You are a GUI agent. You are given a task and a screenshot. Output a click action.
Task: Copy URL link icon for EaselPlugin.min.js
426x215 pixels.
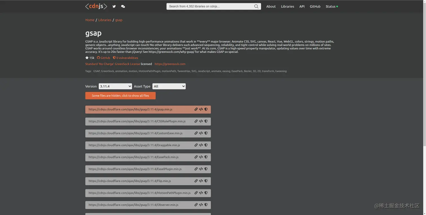pos(196,169)
